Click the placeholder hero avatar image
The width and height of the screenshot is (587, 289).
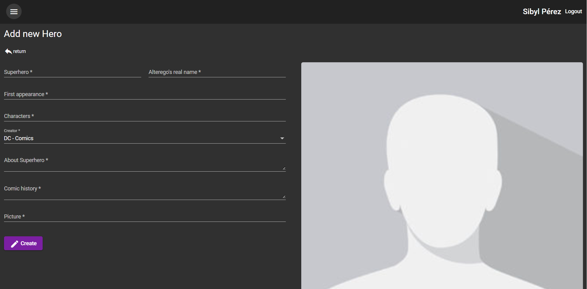[442, 176]
